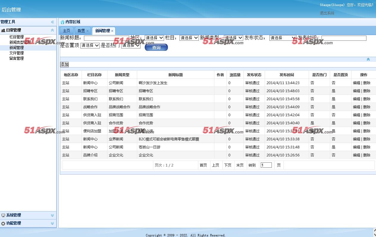Click the 新闻标题 search input field
This screenshot has height=237, width=376.
point(106,38)
